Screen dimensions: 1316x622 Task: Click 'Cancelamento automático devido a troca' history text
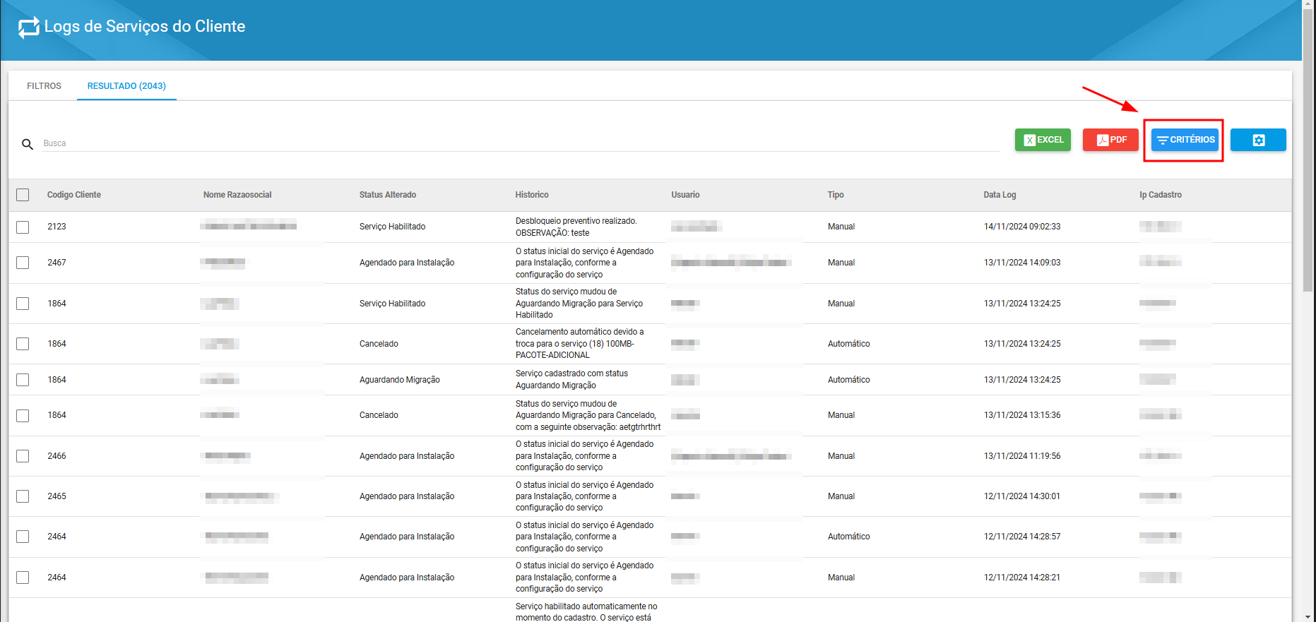[580, 343]
